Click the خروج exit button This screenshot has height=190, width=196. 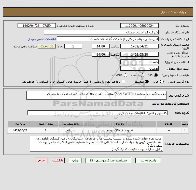(41, 160)
